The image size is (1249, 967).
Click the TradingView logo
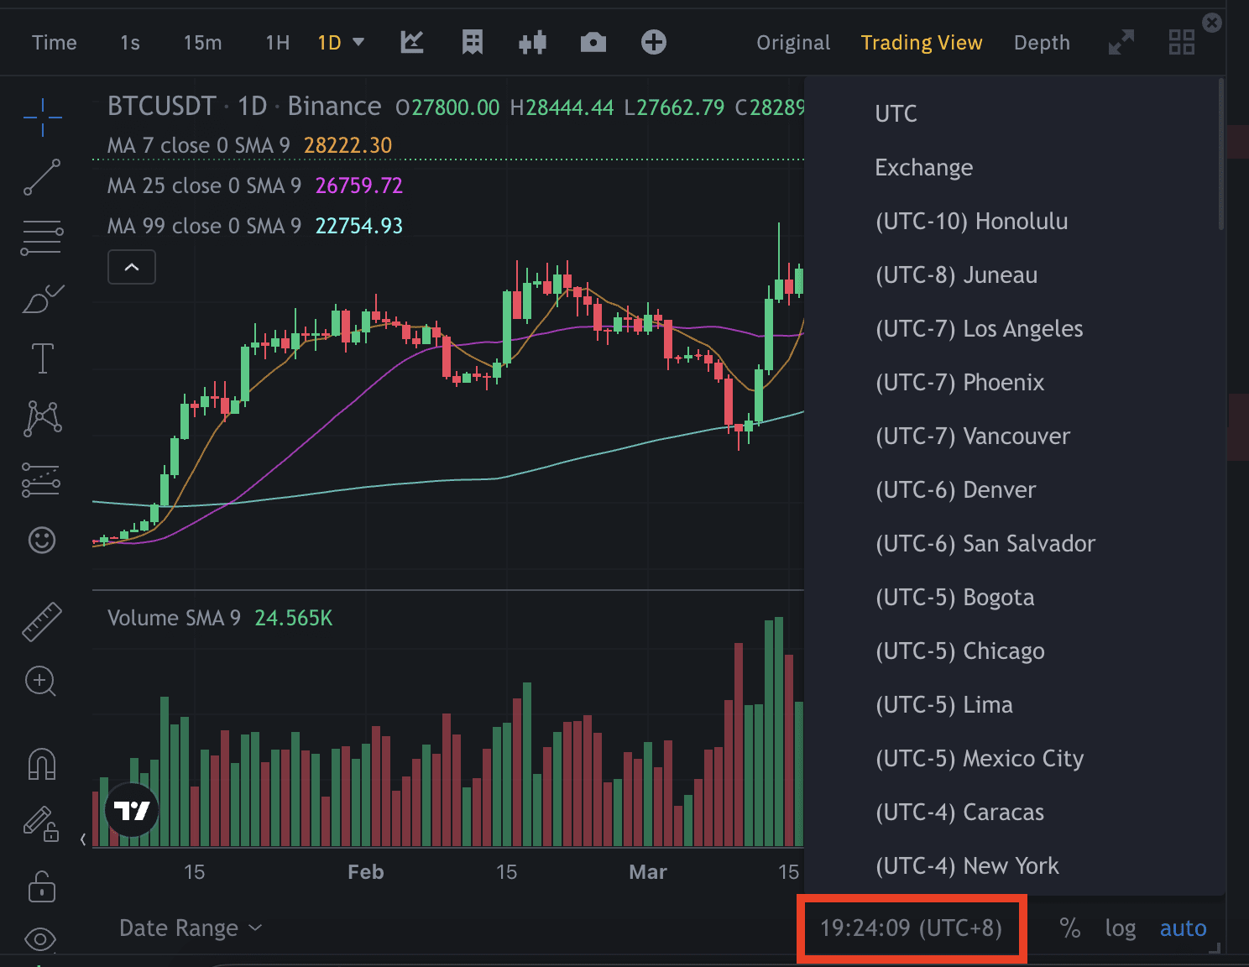pyautogui.click(x=132, y=810)
